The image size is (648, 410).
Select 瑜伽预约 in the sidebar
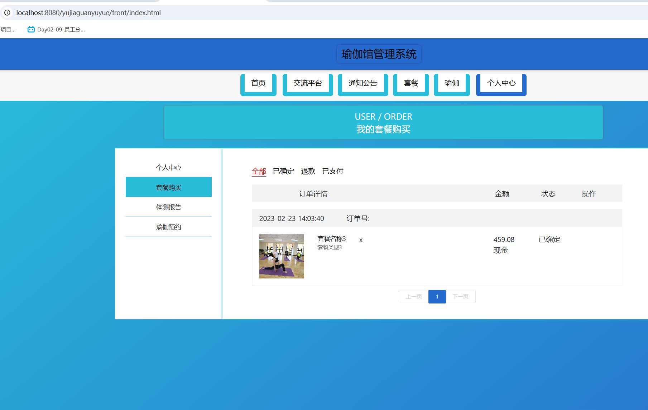[169, 227]
